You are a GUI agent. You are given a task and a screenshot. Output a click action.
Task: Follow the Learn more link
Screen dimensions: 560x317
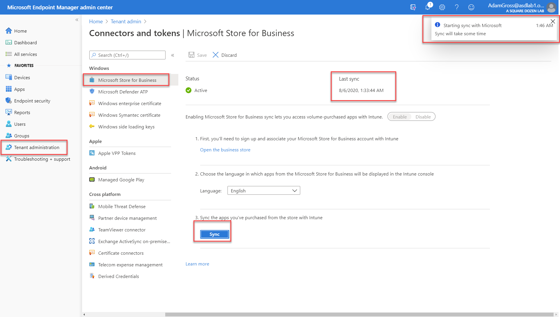pyautogui.click(x=197, y=264)
